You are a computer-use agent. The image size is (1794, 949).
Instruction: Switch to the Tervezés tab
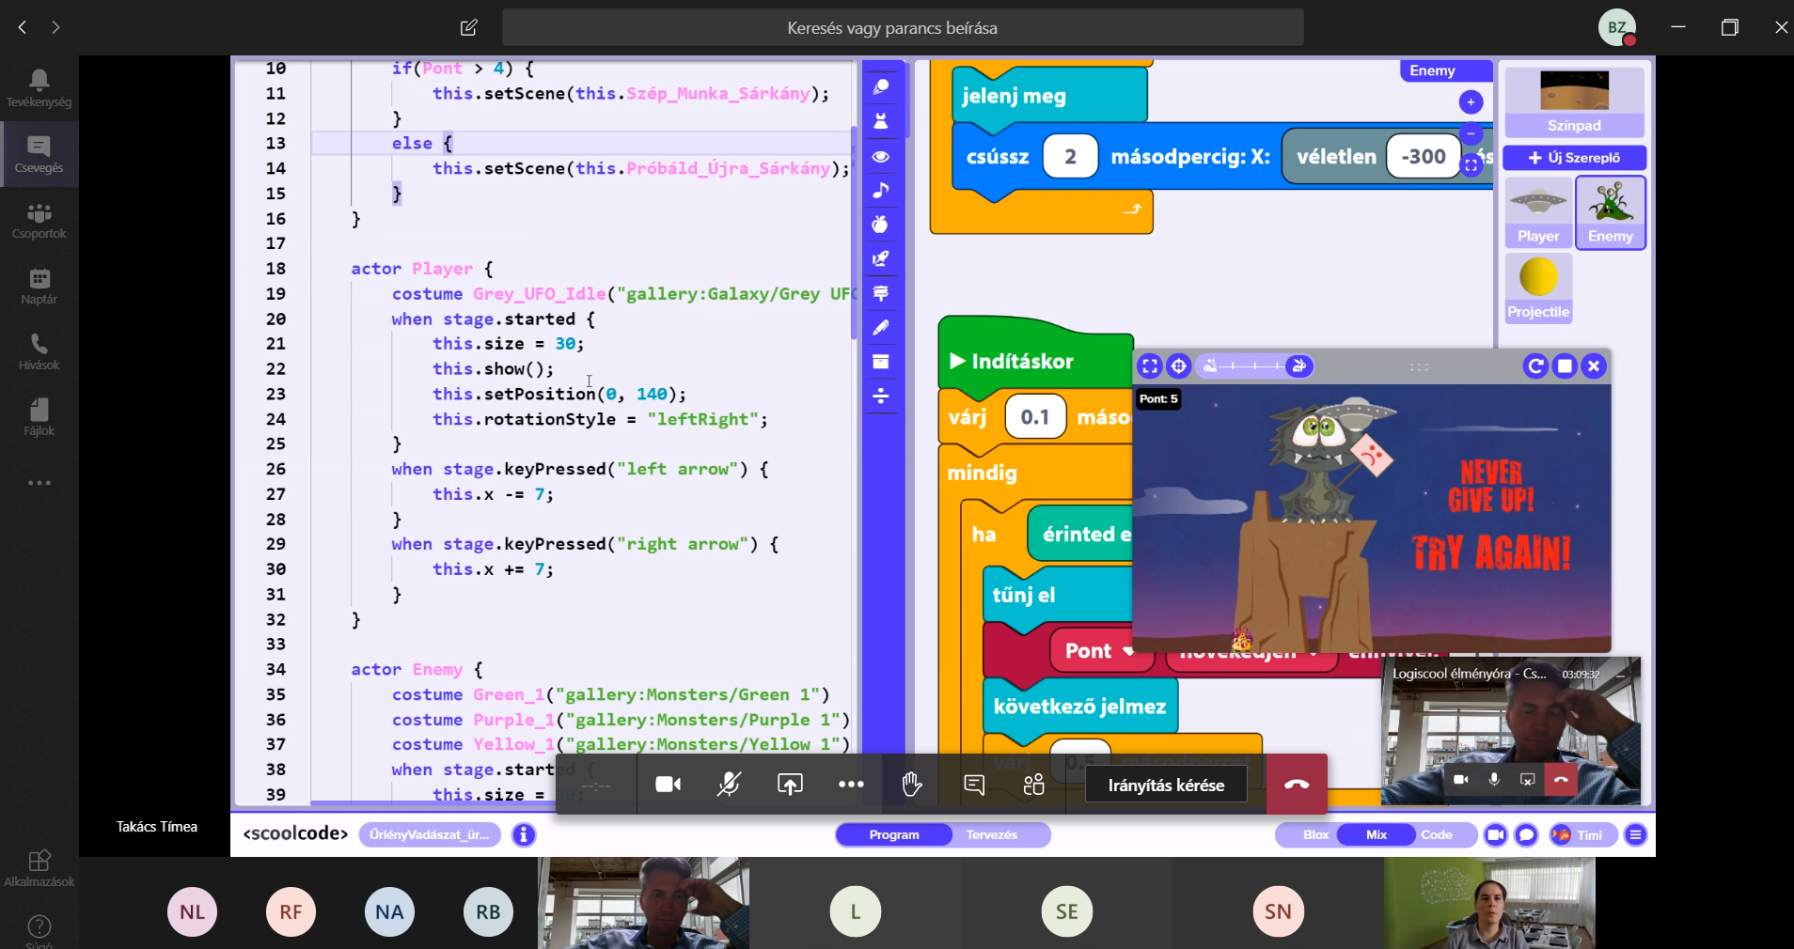(991, 834)
